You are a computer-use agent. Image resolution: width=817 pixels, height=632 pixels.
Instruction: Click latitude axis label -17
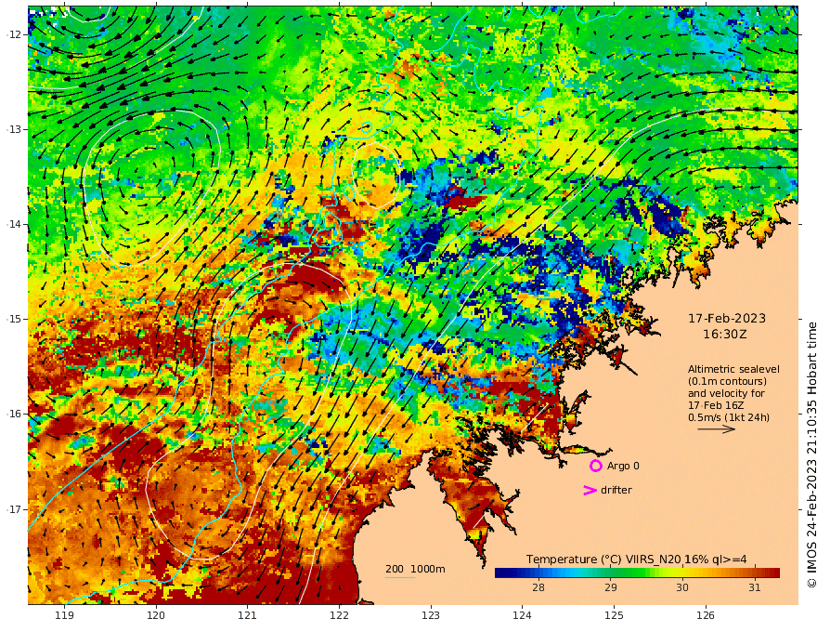pyautogui.click(x=14, y=509)
